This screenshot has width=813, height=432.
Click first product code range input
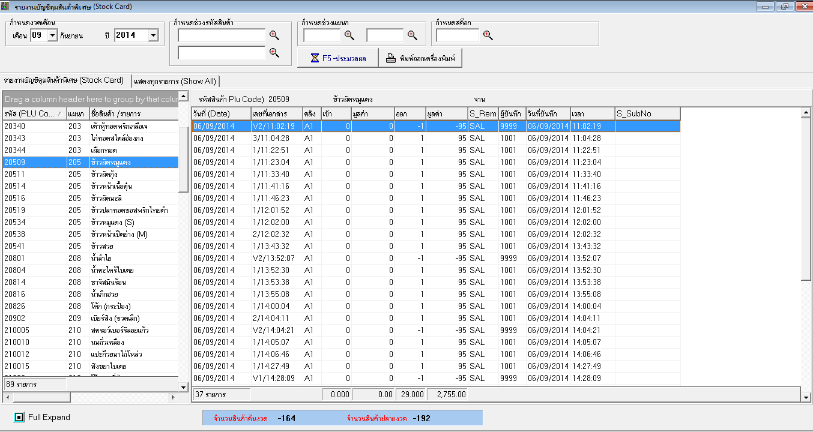coord(222,35)
